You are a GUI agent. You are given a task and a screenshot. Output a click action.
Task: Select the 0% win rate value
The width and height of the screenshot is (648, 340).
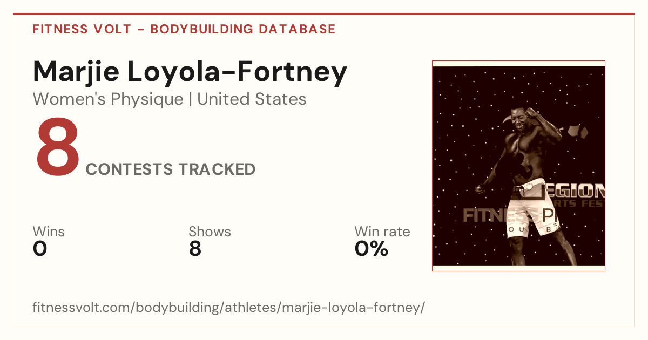click(372, 249)
